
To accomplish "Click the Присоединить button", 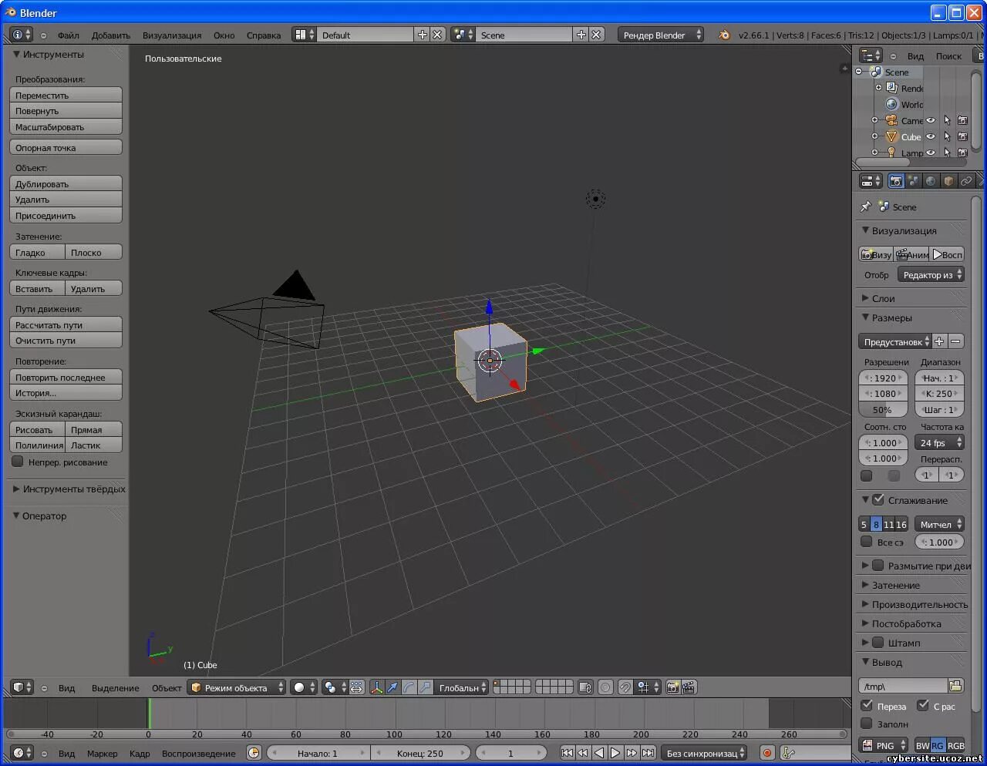I will (x=66, y=215).
